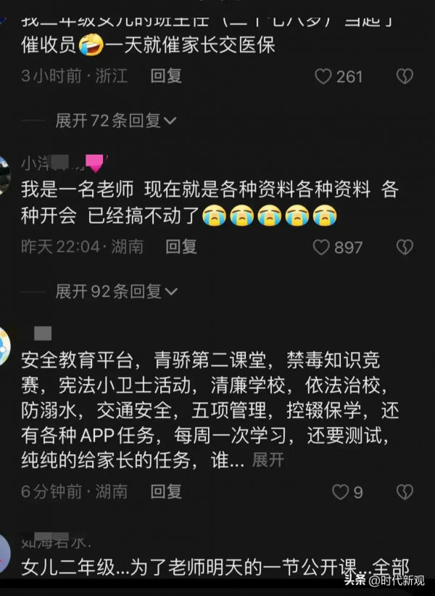Open avatar of 安全教育平台 commenter
Screen dimensions: 435x596
click(x=4, y=346)
